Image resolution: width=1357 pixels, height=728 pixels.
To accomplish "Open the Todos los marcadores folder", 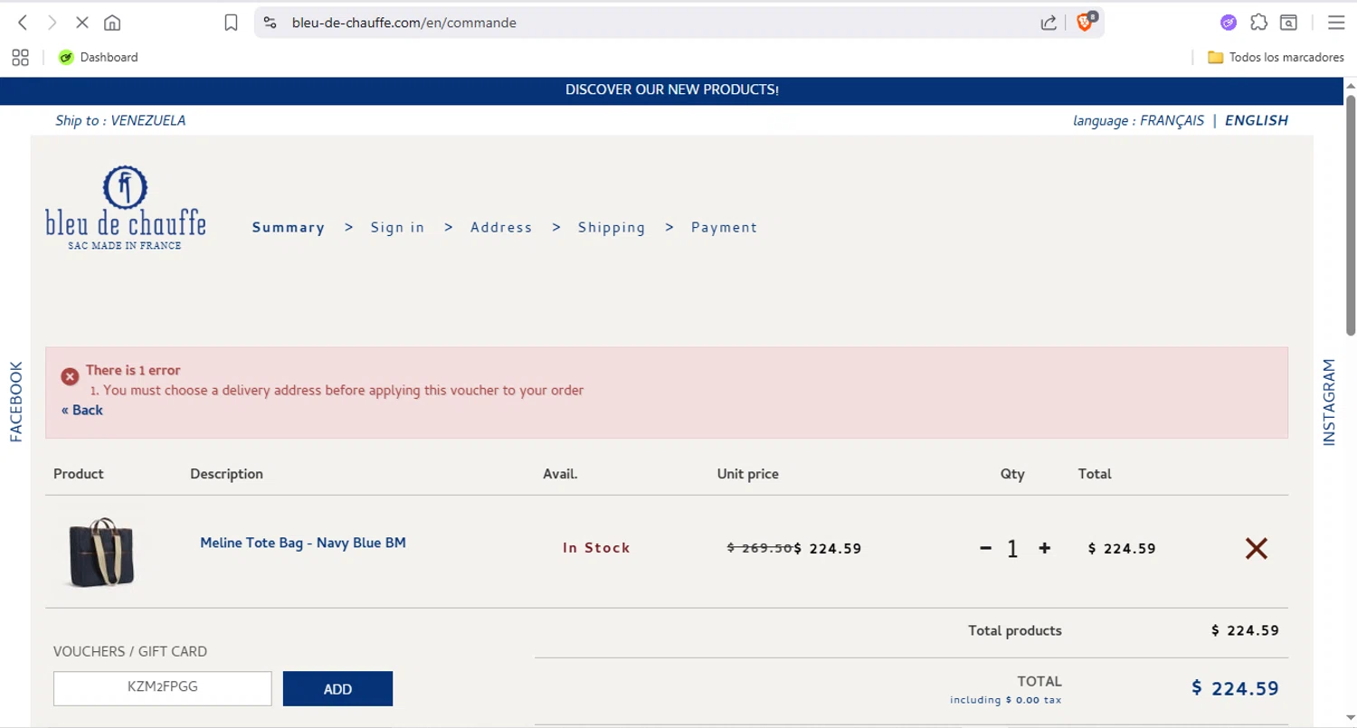I will (1276, 57).
